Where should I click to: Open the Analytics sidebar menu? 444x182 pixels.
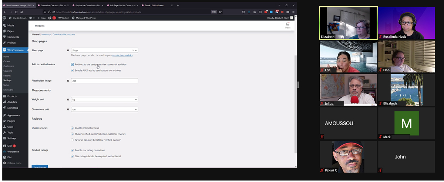point(12,102)
